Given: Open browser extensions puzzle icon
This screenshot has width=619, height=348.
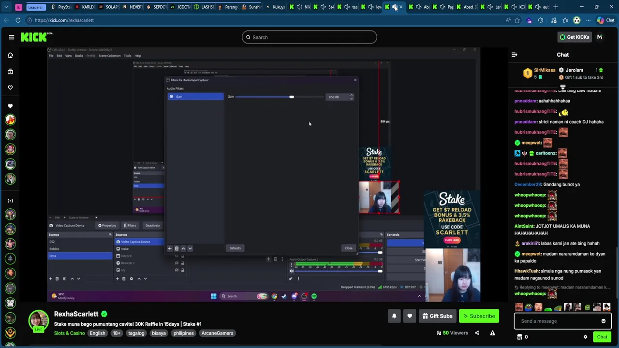Looking at the screenshot, I should click(541, 20).
